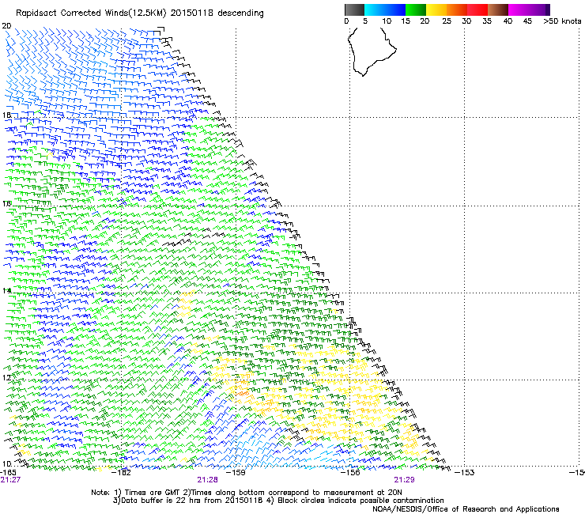Click the legend label '35'
The height and width of the screenshot is (514, 585).
tap(487, 21)
